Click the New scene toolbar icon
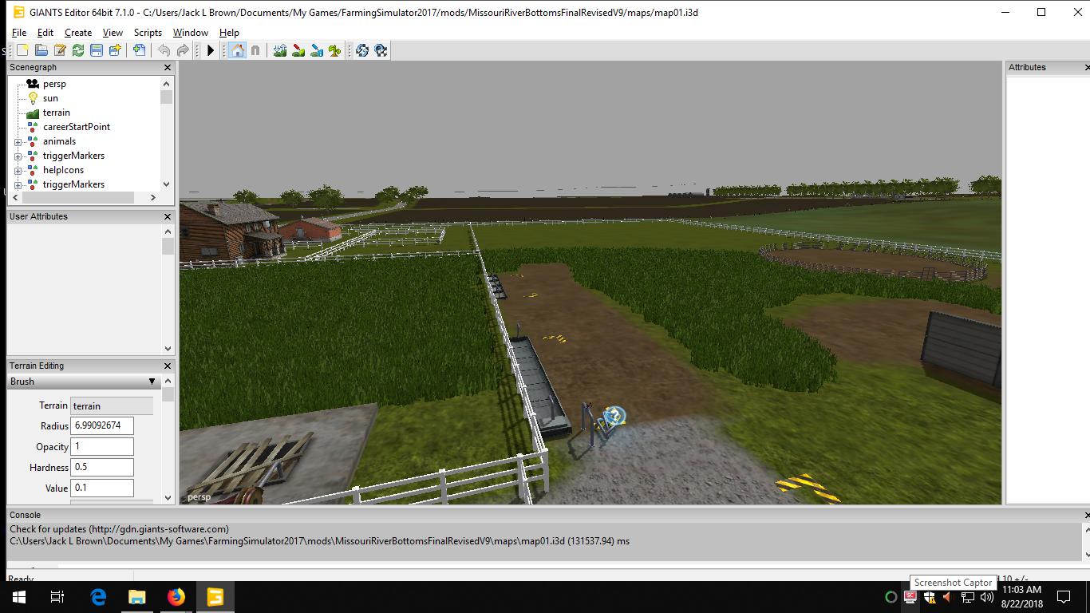1090x613 pixels. tap(22, 50)
